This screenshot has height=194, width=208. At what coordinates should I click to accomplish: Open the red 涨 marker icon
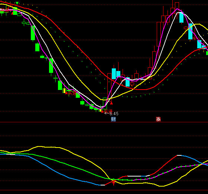pos(158,119)
